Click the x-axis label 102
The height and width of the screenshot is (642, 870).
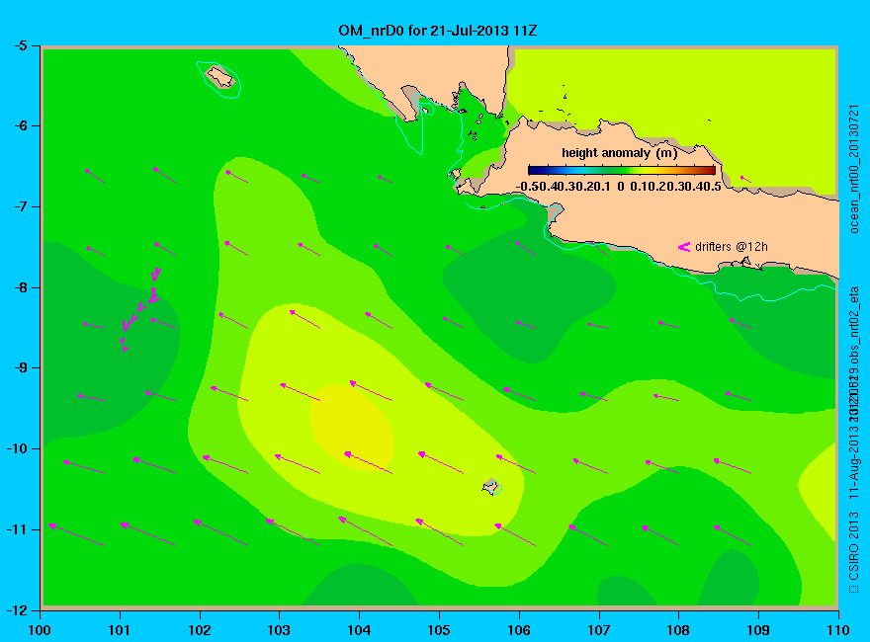coord(199,630)
